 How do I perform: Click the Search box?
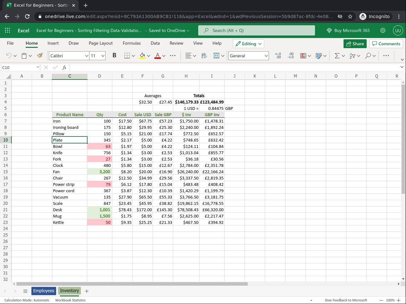point(256,30)
